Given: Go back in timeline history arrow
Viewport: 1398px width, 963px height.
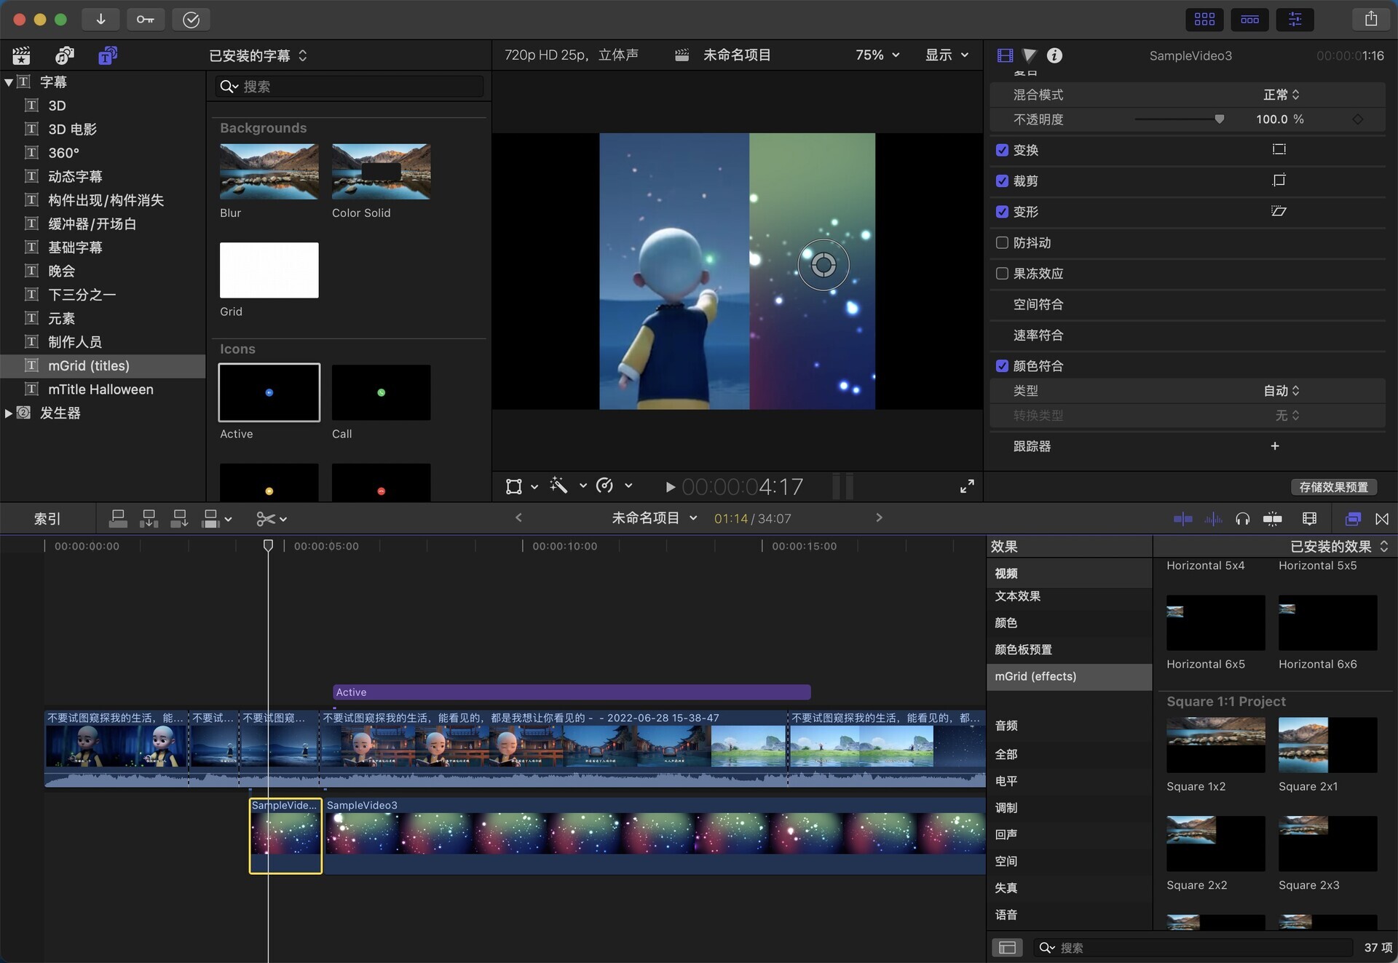Looking at the screenshot, I should [x=518, y=518].
